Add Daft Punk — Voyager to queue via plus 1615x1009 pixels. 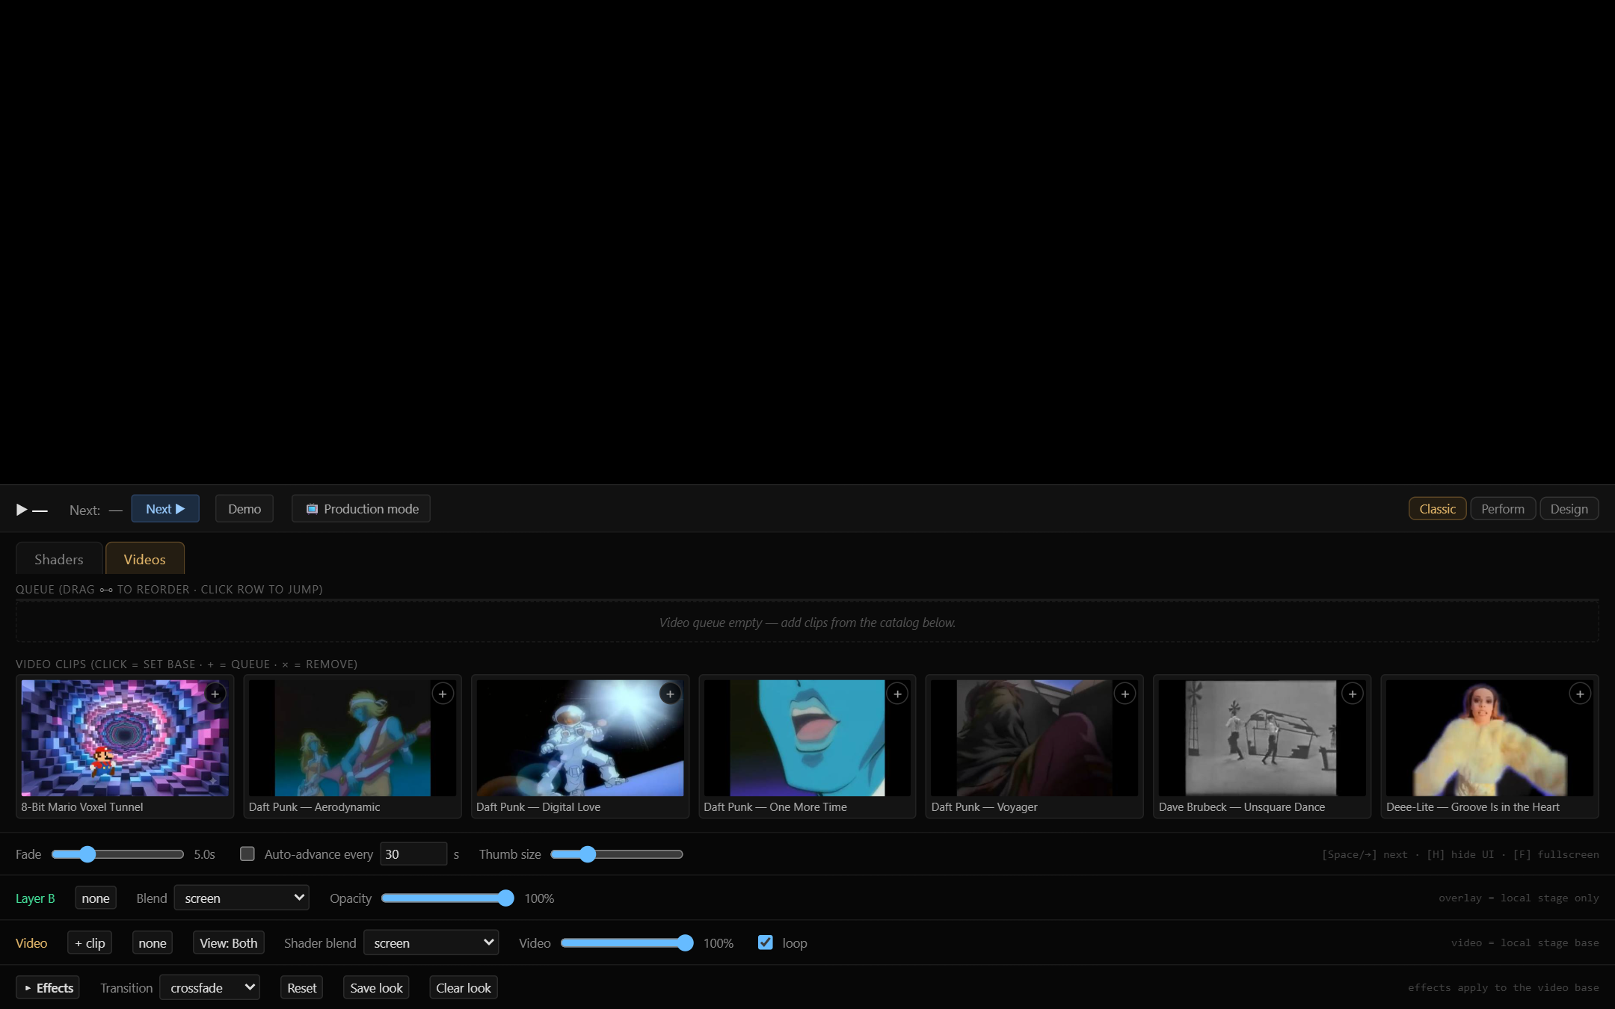(x=1125, y=694)
